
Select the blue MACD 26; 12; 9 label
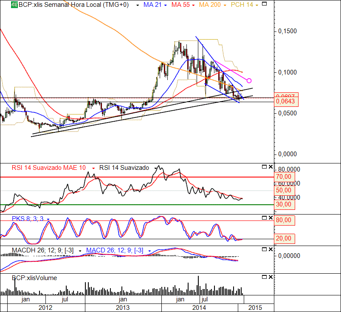click(x=115, y=250)
